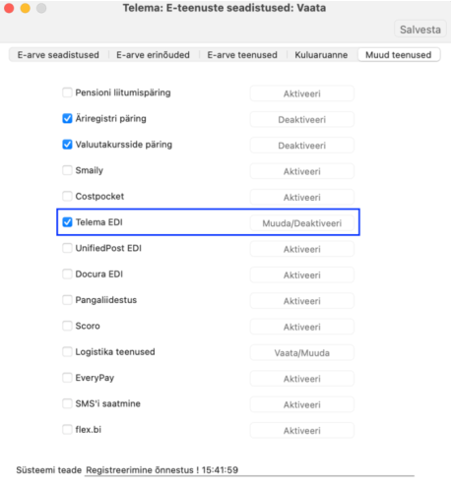Activate UnifiedPost EDI service

tap(302, 249)
